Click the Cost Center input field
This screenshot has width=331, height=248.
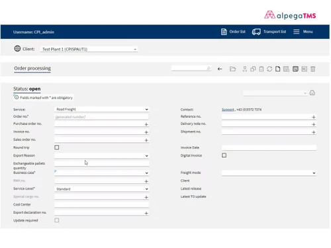(x=101, y=204)
